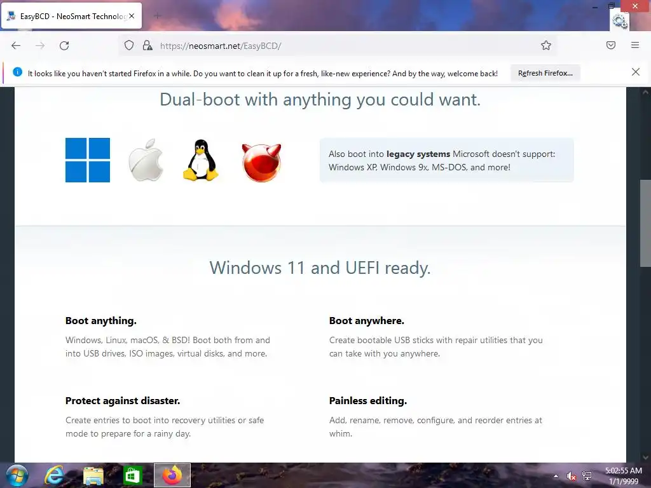651x488 pixels.
Task: Click the 'Painless editing.' heading
Action: (x=368, y=401)
